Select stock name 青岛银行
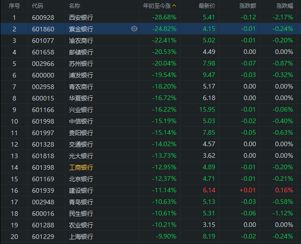Screen dimensions: 301x244 click(x=81, y=202)
